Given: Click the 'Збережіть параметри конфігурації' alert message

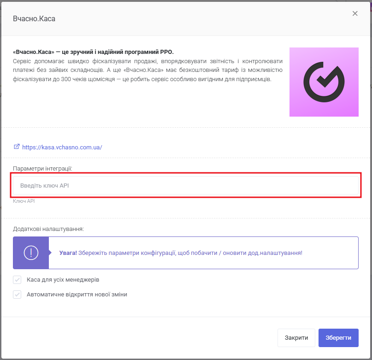Looking at the screenshot, I should (x=190, y=253).
